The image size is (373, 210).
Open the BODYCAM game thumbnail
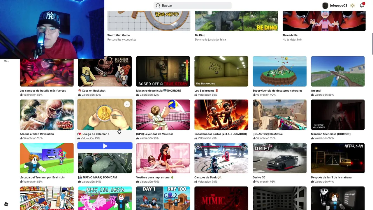pos(105,163)
